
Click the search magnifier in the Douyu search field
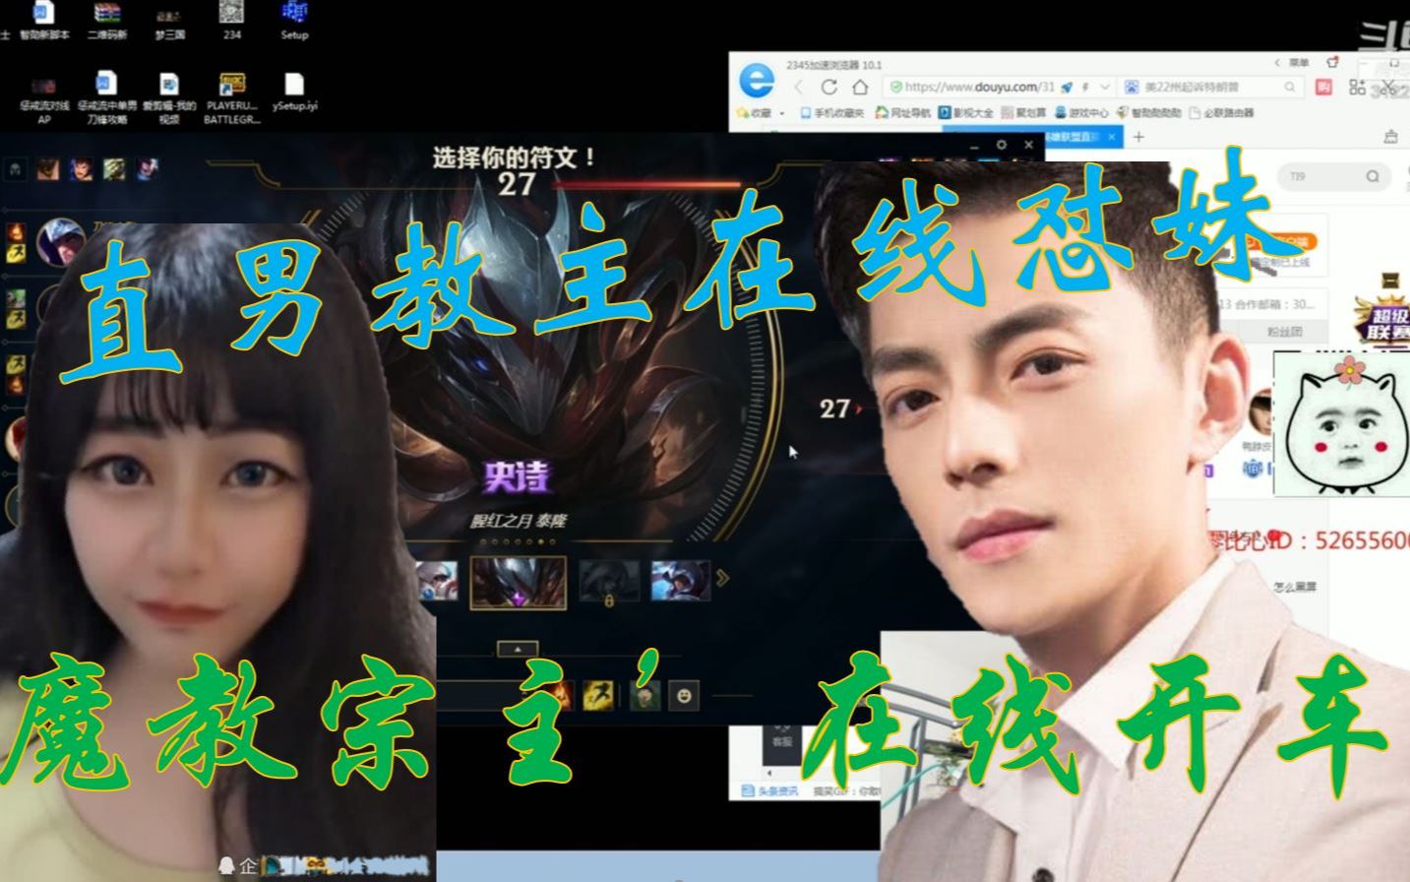point(1372,176)
